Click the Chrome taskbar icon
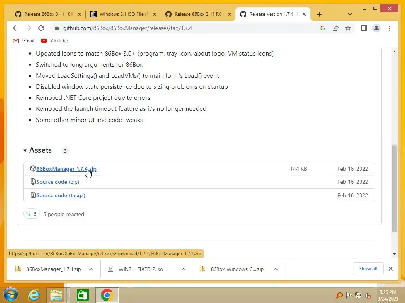Viewport: 405px width, 303px height. [107, 295]
